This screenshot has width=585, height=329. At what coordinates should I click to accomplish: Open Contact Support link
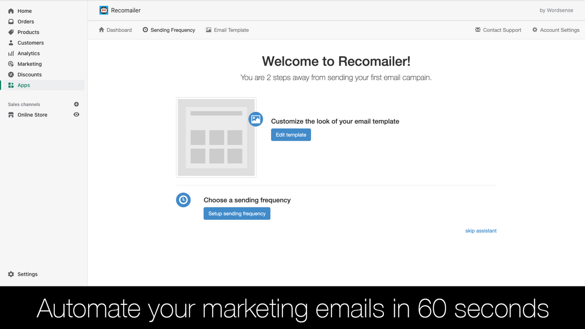click(498, 30)
